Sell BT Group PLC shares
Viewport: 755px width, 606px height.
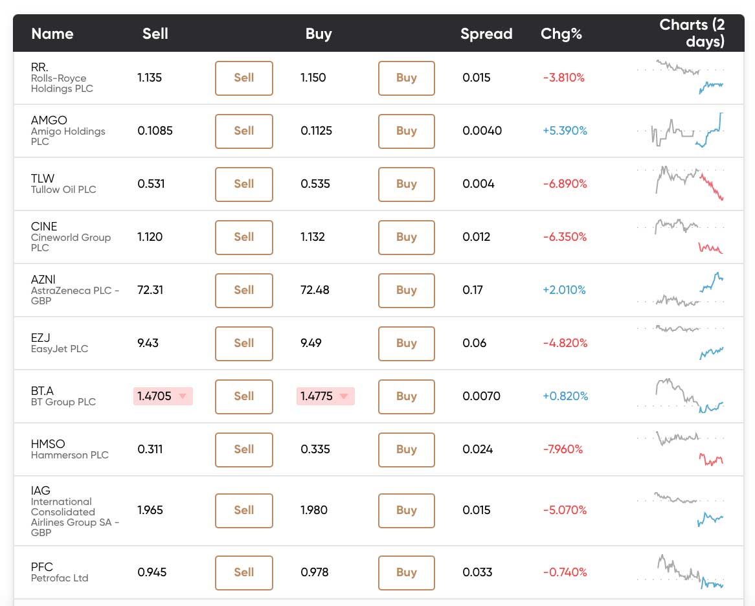(x=243, y=397)
